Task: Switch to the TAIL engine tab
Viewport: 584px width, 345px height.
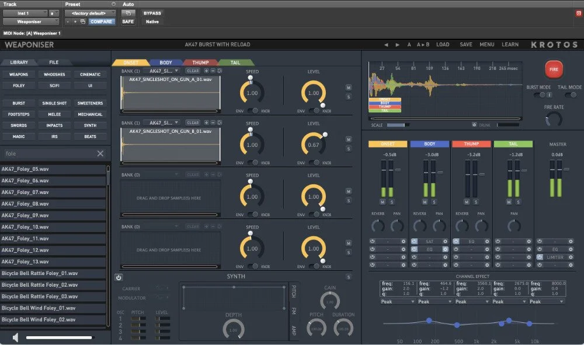Action: click(x=235, y=62)
